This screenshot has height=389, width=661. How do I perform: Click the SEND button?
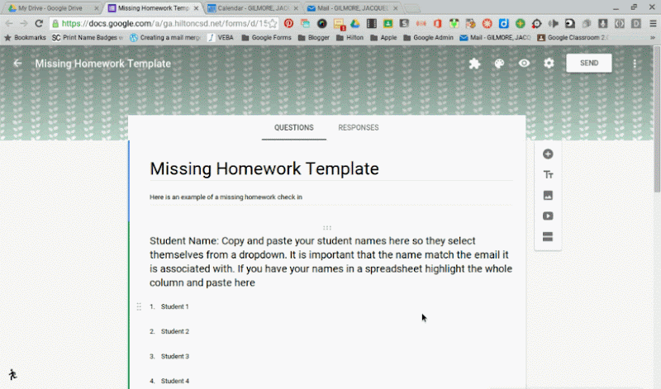point(589,64)
